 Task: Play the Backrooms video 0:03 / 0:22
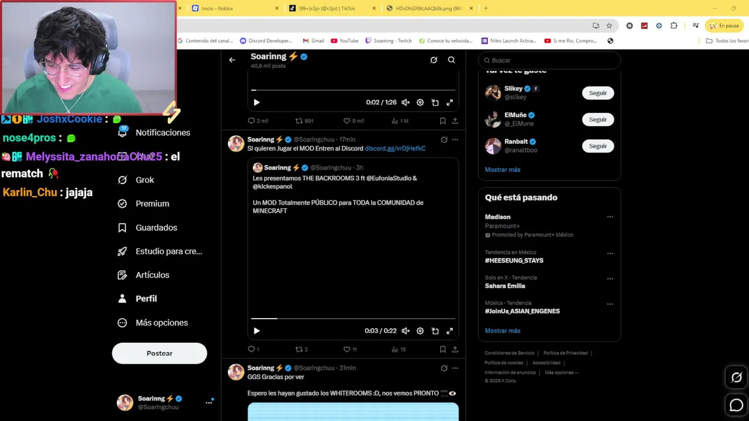tap(256, 331)
